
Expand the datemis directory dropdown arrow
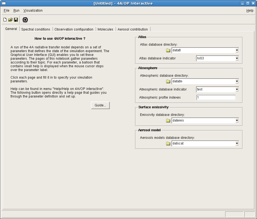237,120
